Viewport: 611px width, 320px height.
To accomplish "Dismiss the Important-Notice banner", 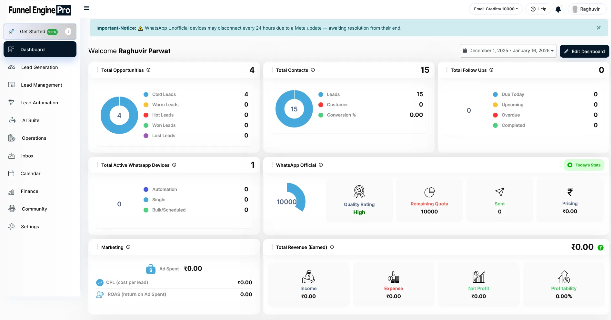I will coord(598,28).
